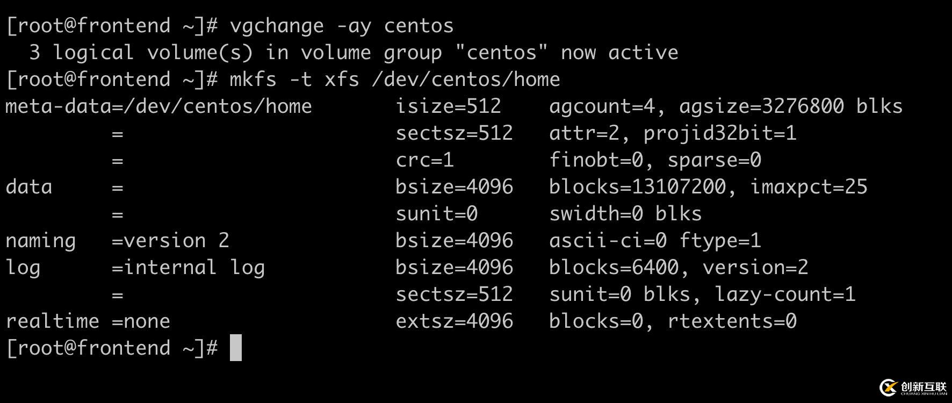Click 'agsize=3276800 blks' value

pos(790,106)
